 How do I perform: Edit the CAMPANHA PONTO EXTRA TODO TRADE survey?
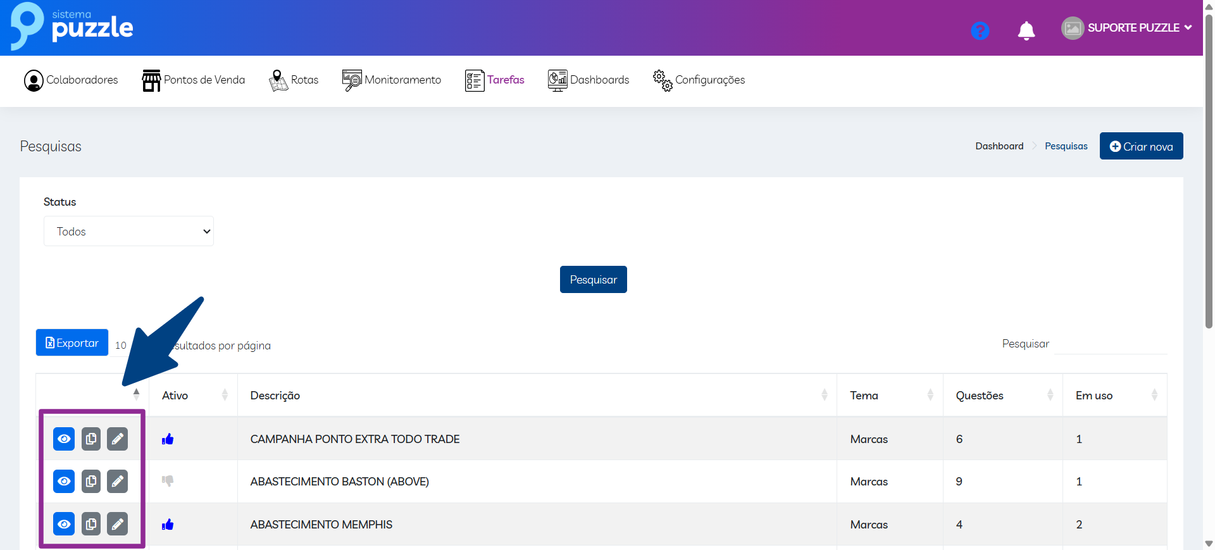(118, 439)
